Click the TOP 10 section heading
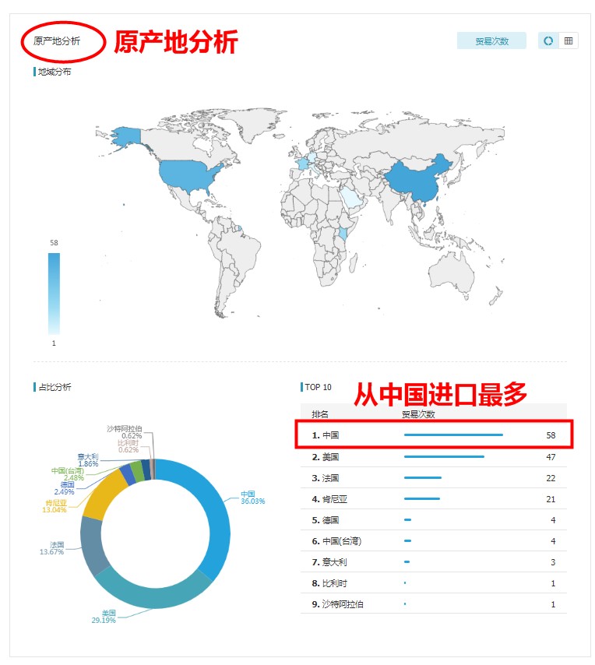Viewport: 595px width, 665px height. point(318,387)
